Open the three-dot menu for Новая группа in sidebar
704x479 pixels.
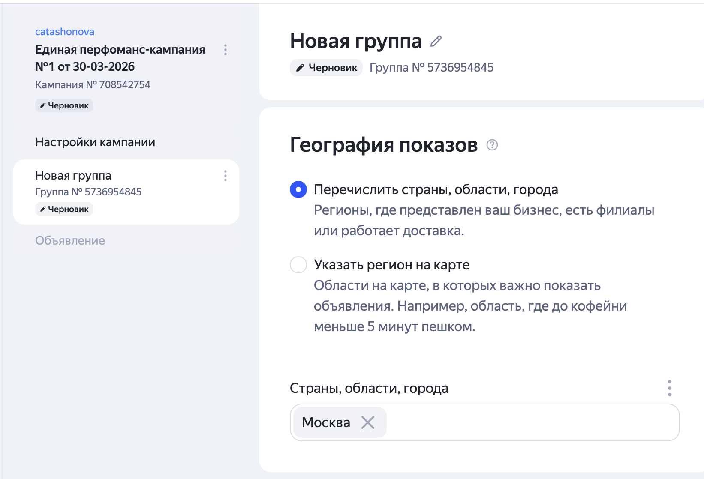[226, 176]
